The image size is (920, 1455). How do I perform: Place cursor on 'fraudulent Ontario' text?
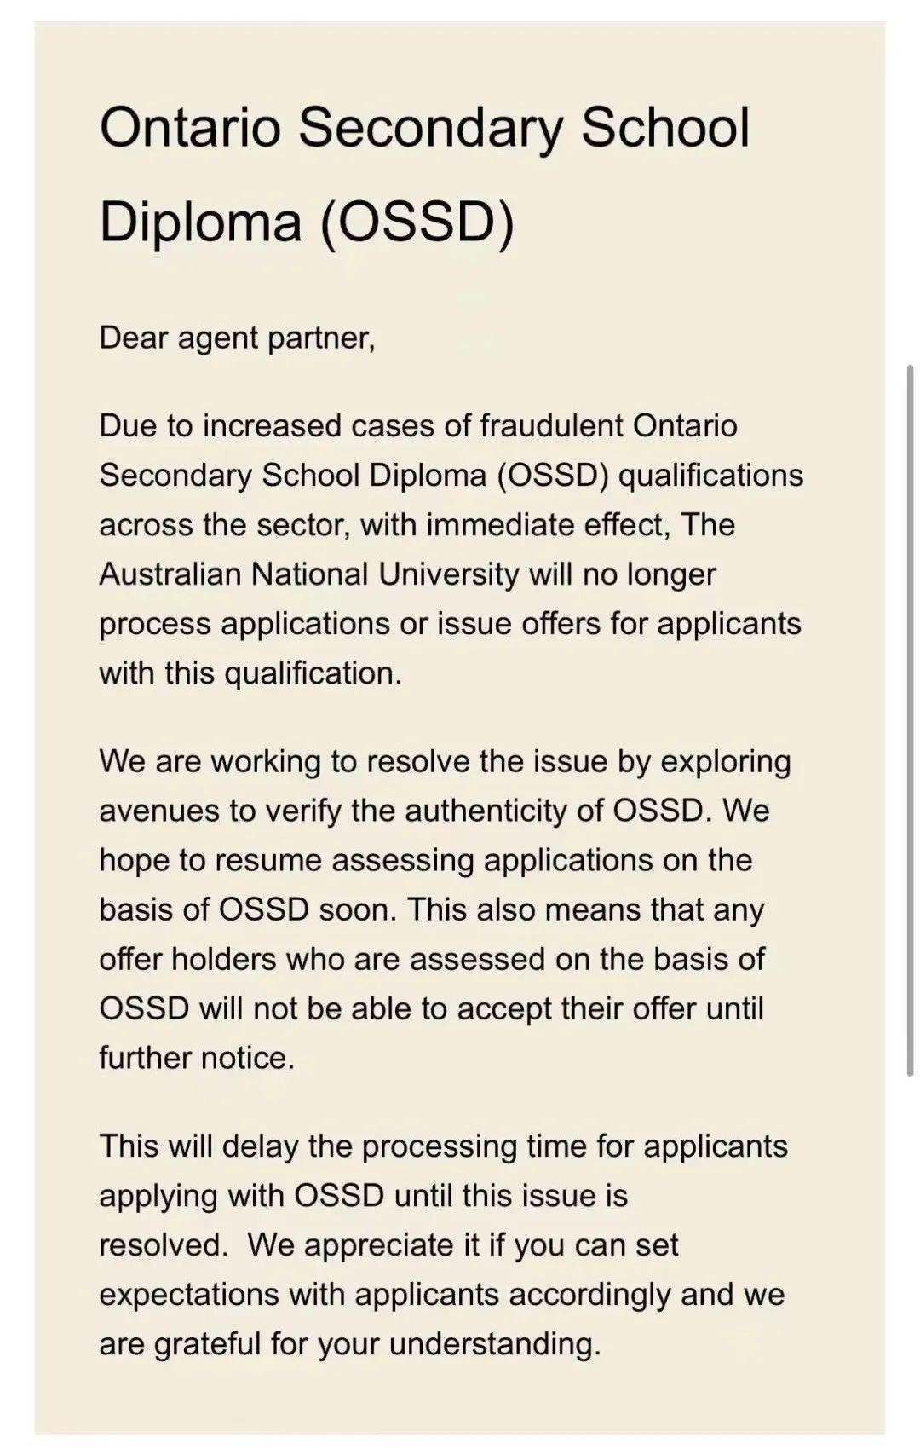tap(608, 425)
